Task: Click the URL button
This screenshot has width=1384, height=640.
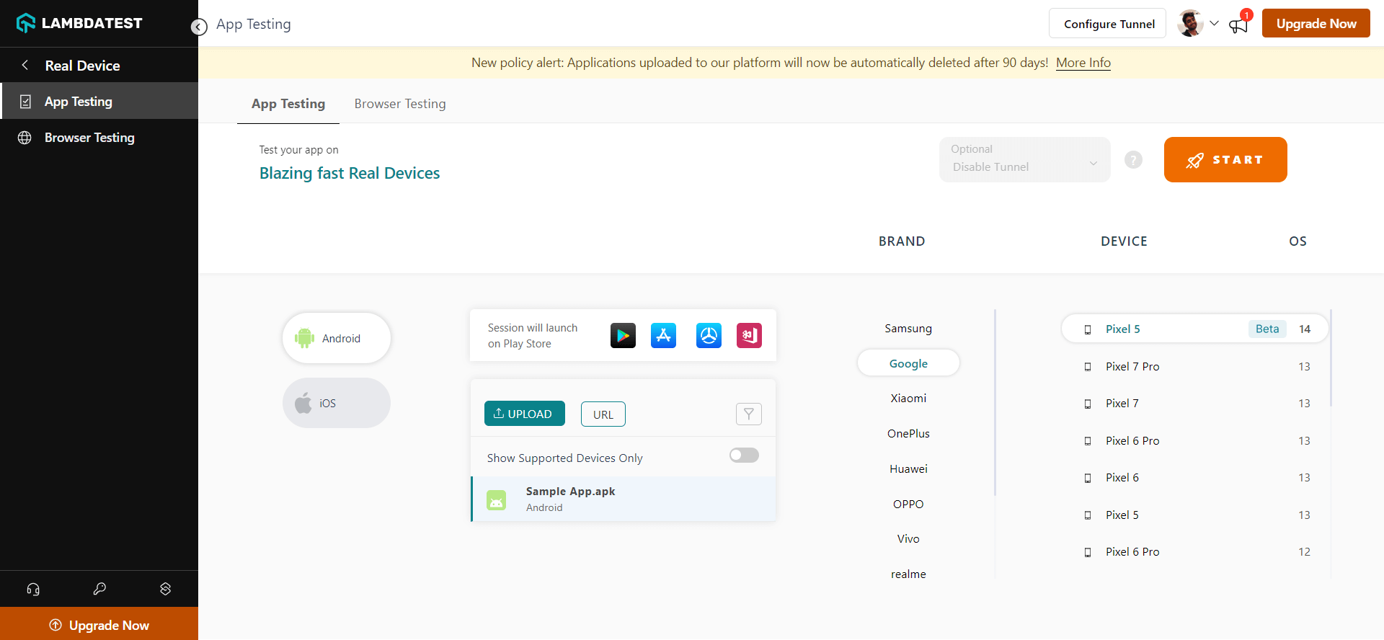Action: pos(603,414)
